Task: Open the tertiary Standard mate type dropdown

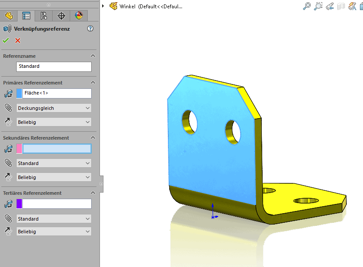Action: pyautogui.click(x=54, y=218)
